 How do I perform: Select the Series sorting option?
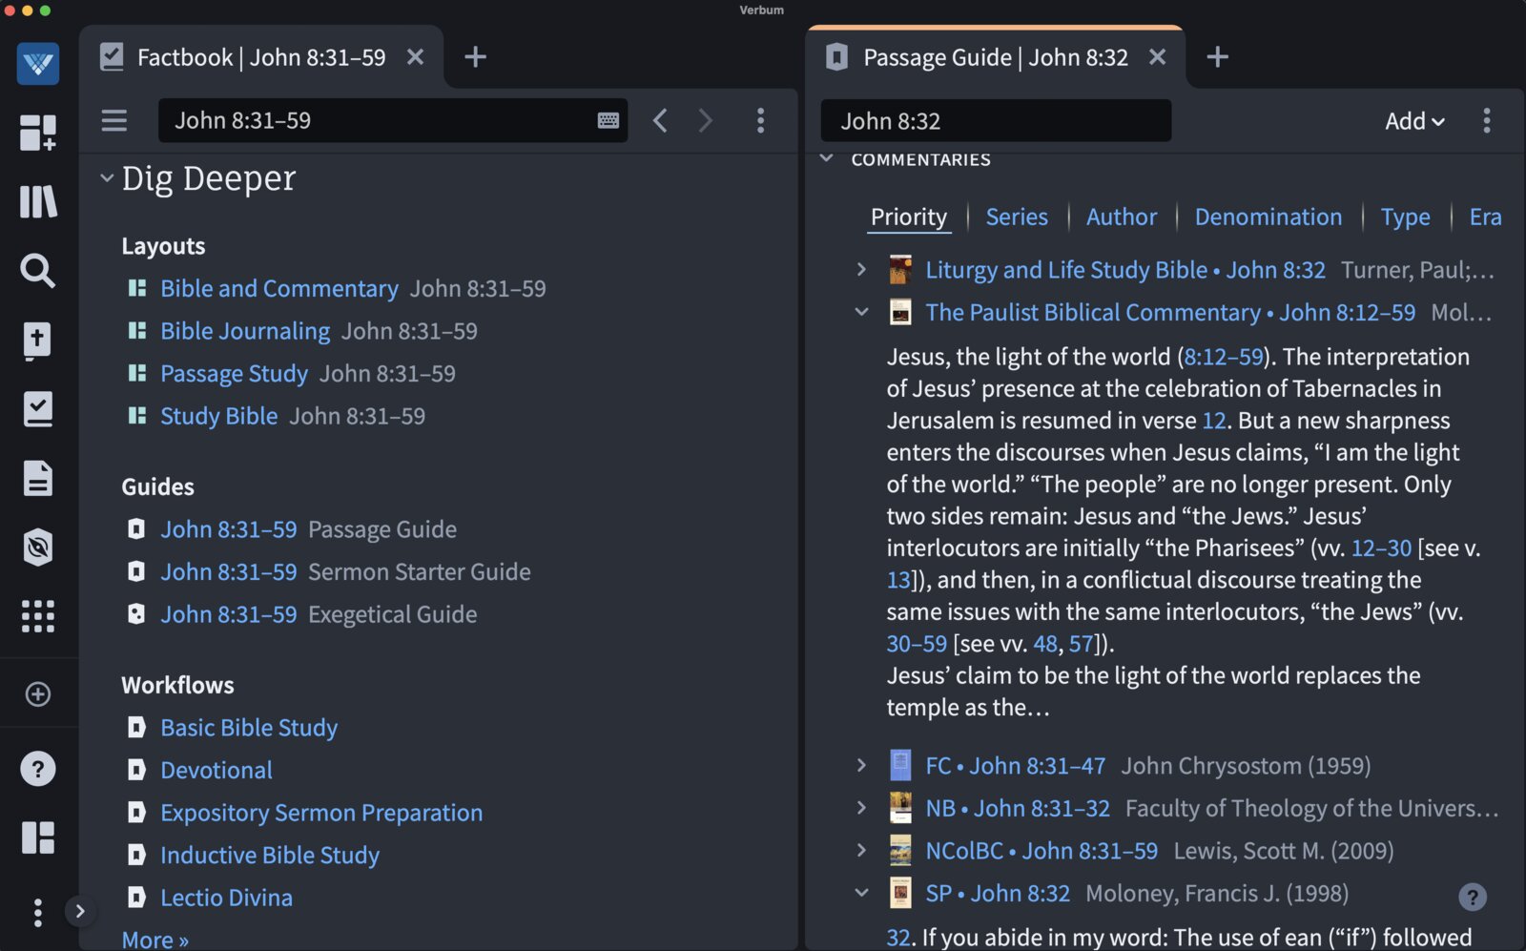tap(1017, 217)
